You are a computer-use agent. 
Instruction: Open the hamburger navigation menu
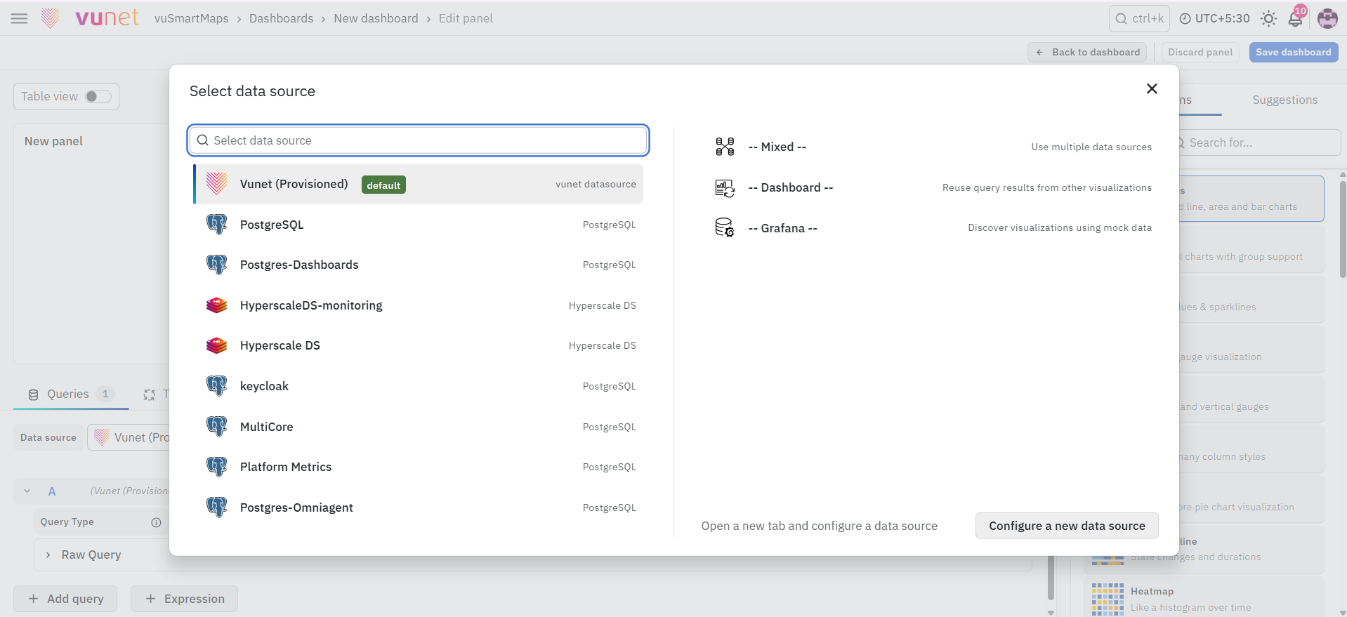click(x=20, y=18)
